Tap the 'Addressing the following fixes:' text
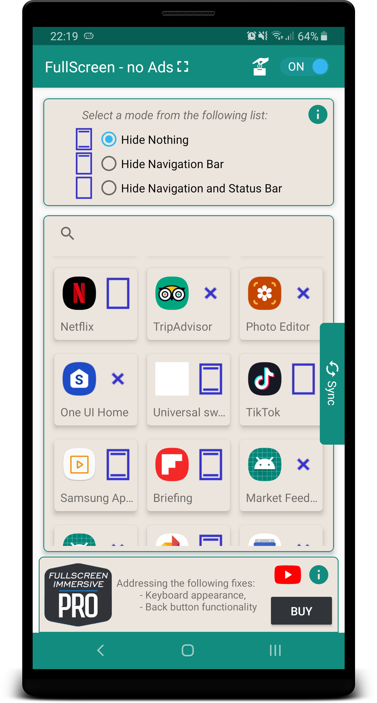 pyautogui.click(x=186, y=583)
